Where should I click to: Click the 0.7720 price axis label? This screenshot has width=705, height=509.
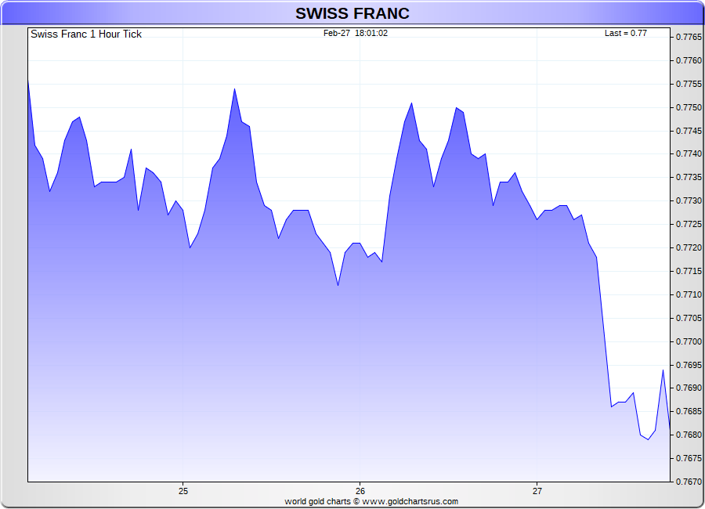coord(689,247)
